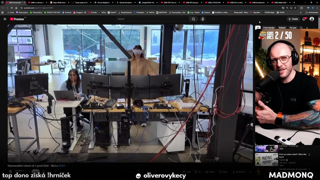
Task: Open the browser home page
Action: click(x=16, y=8)
